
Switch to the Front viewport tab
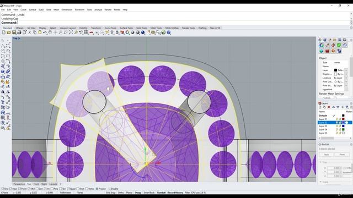click(36, 184)
